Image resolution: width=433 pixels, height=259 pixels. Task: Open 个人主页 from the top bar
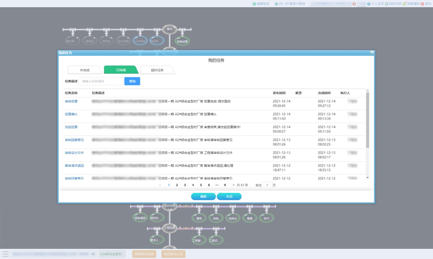[377, 4]
